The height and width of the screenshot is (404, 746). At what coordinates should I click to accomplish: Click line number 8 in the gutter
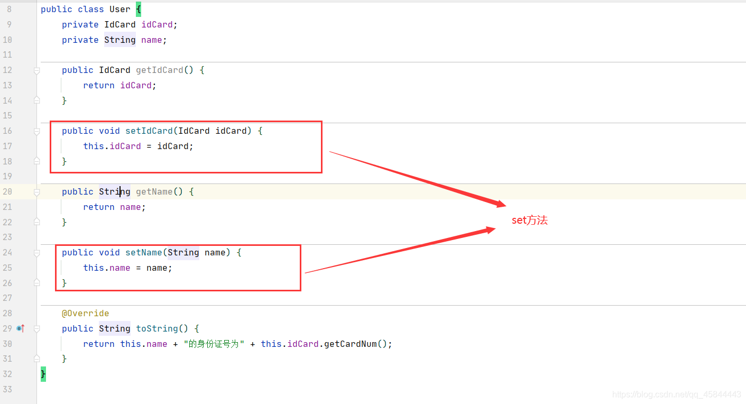tap(10, 10)
